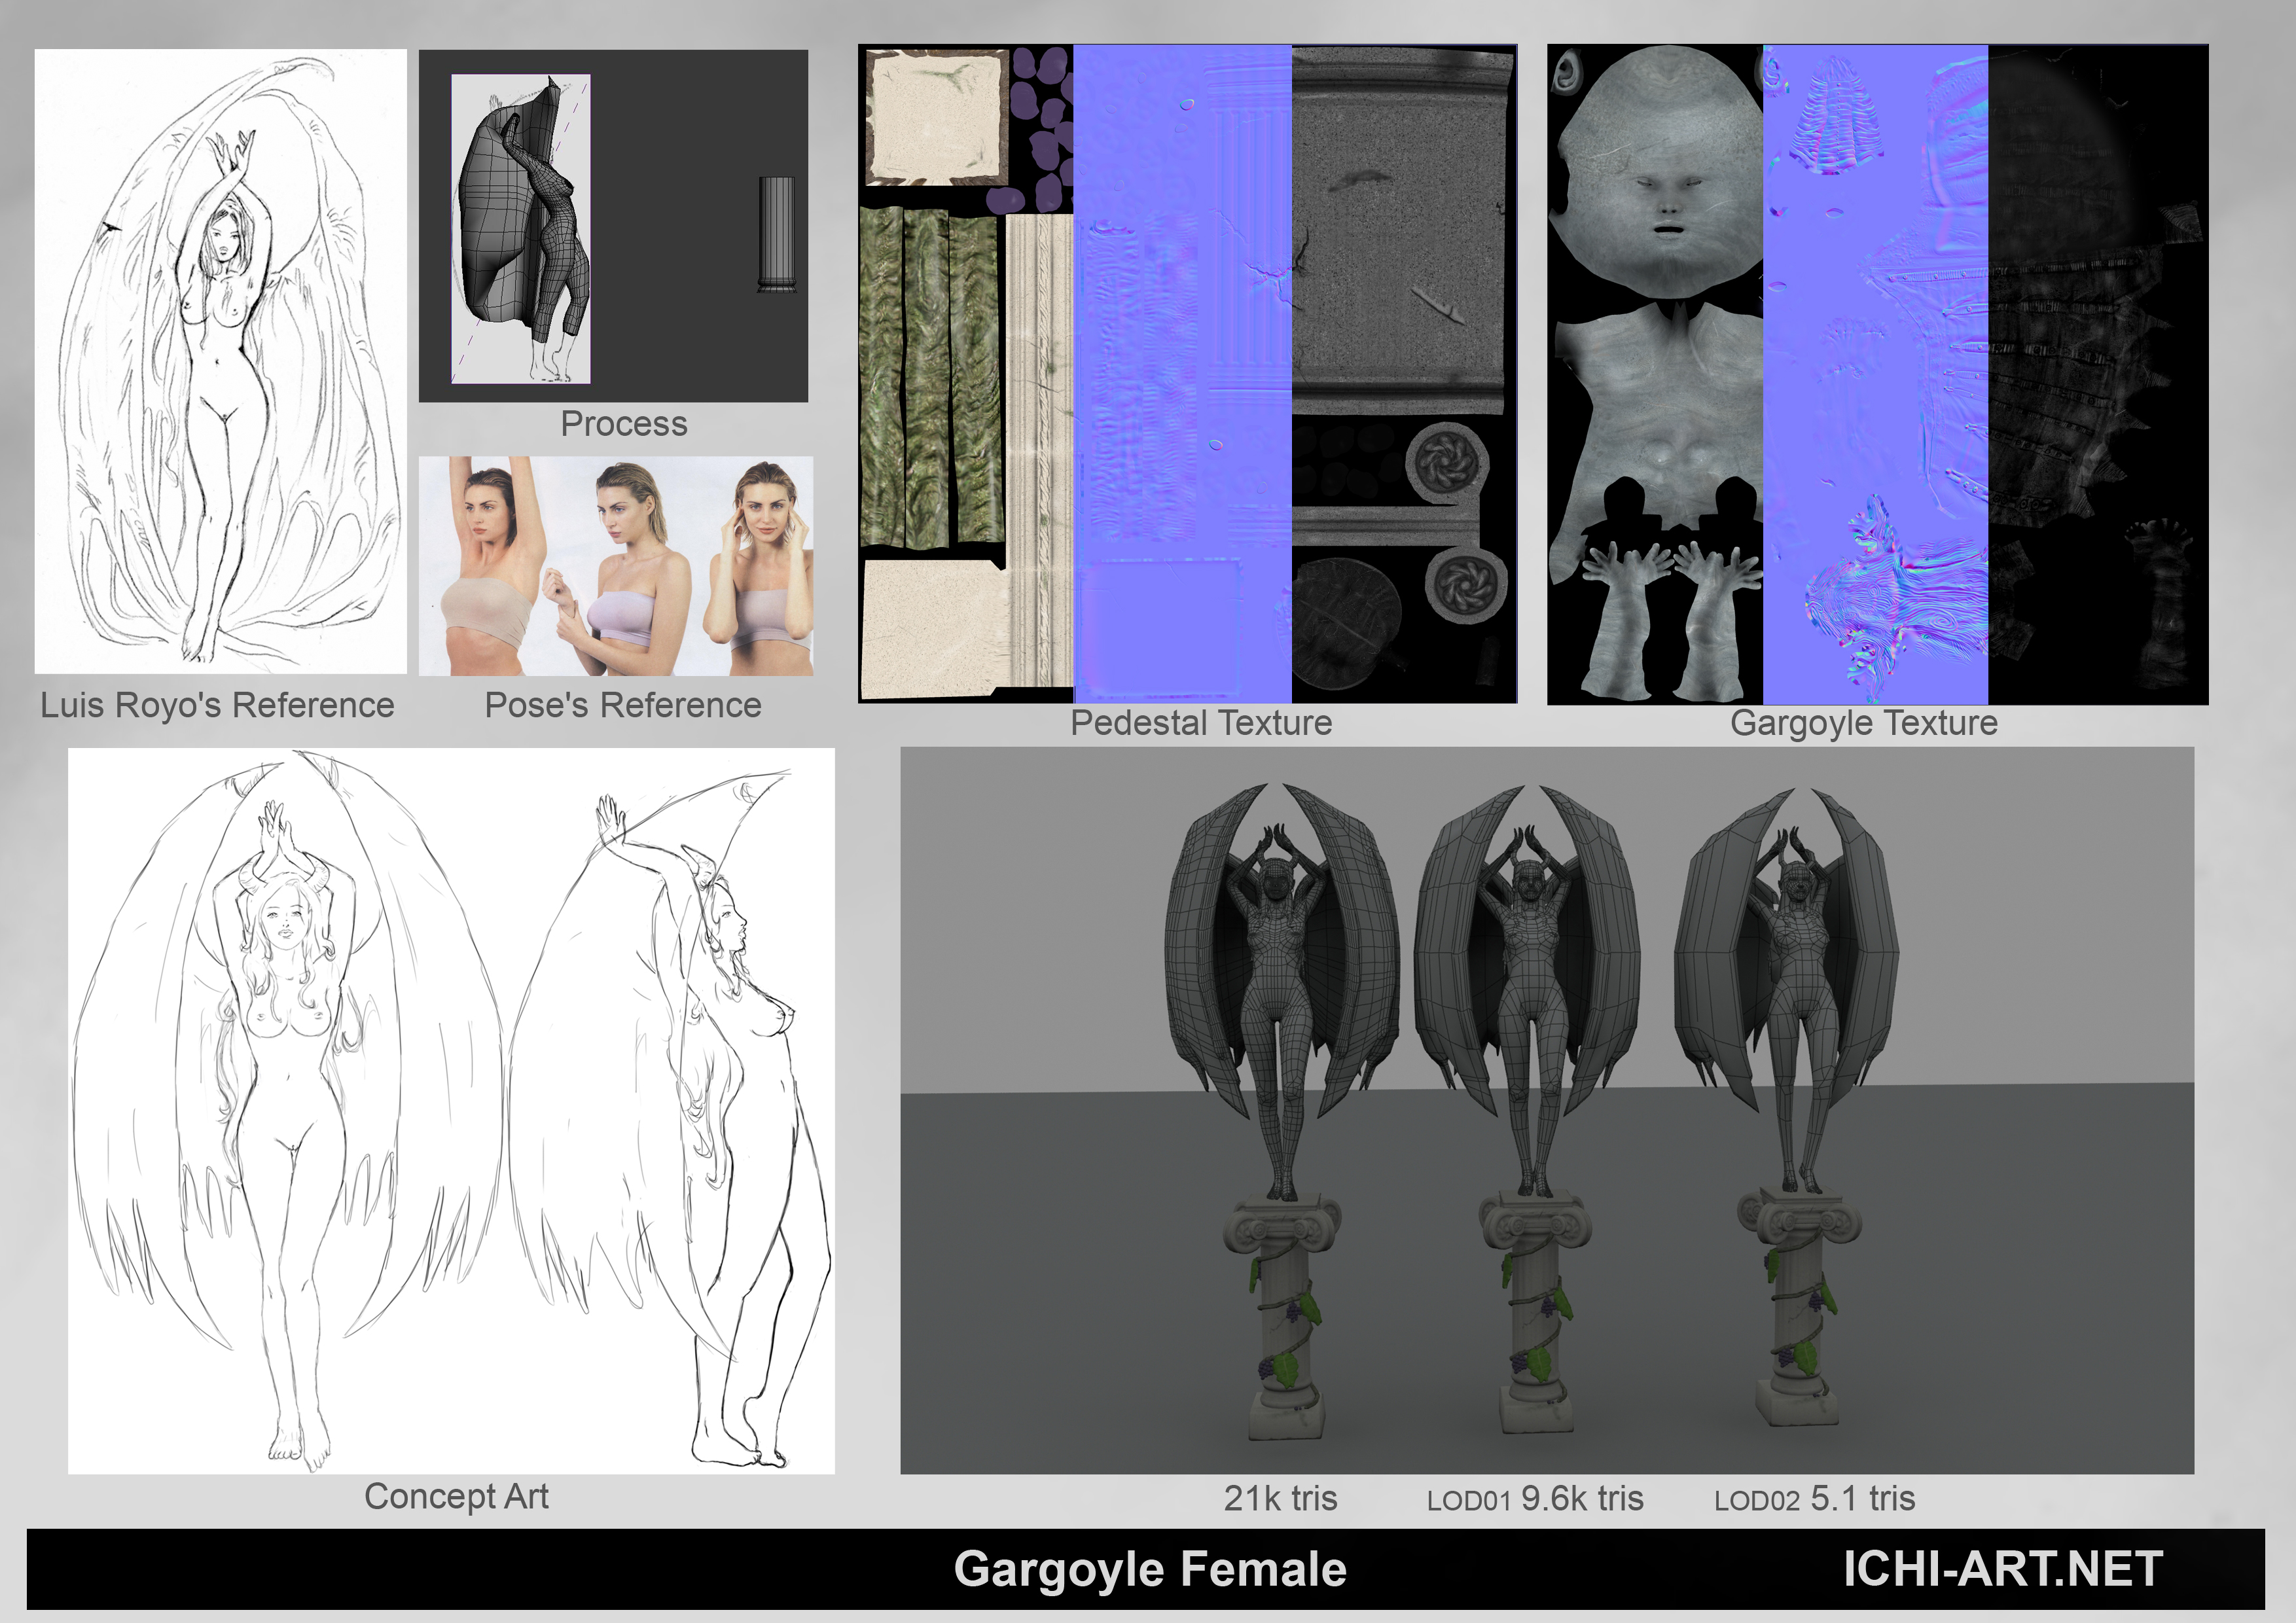Viewport: 2296px width, 1623px height.
Task: Click the Concept Art caption
Action: [456, 1496]
